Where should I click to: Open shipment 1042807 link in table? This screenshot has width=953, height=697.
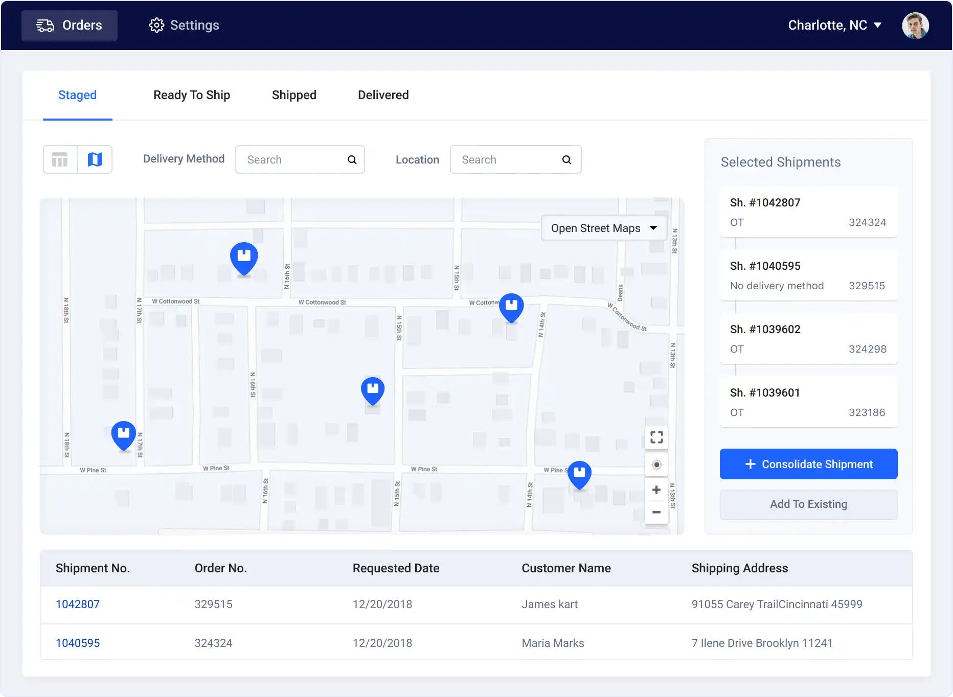[78, 605]
